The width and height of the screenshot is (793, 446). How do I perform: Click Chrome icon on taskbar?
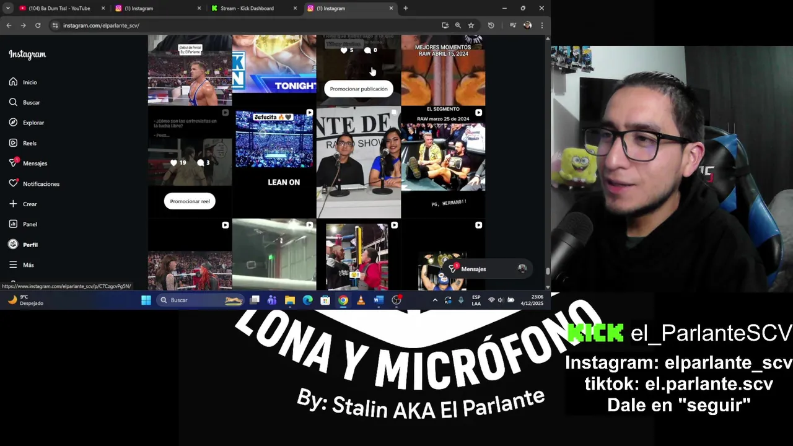pyautogui.click(x=343, y=300)
